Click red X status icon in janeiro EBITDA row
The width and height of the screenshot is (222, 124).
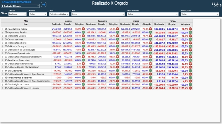(83, 57)
